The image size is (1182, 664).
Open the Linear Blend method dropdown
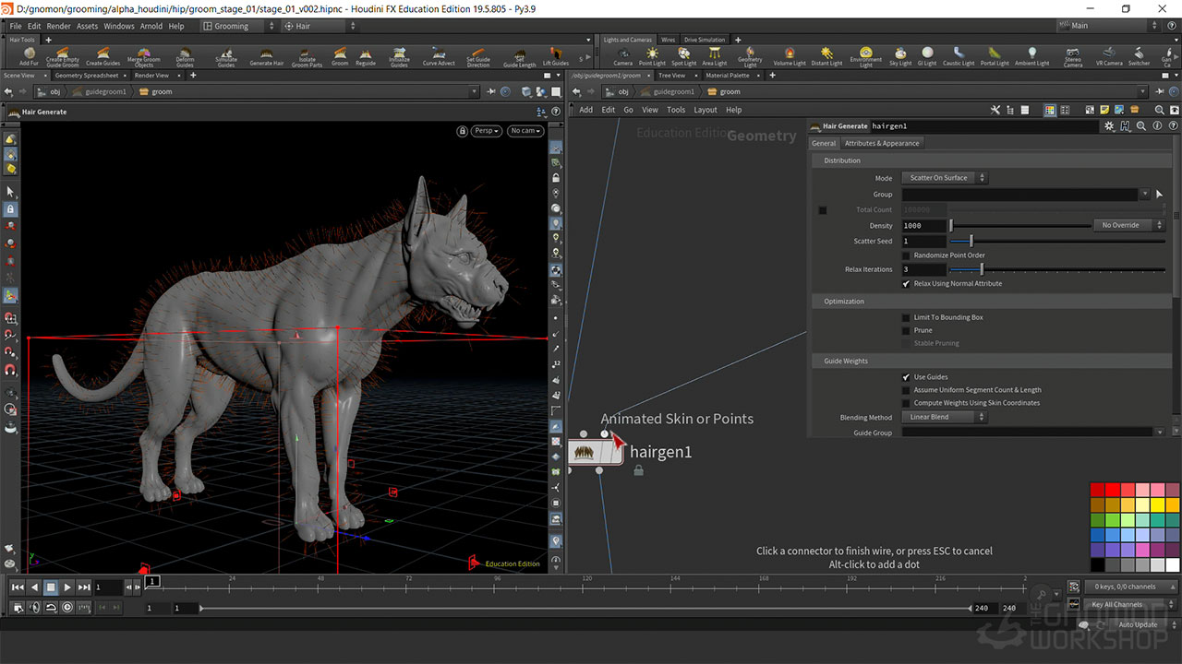pyautogui.click(x=945, y=417)
